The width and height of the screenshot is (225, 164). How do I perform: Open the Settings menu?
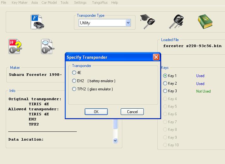click(x=80, y=3)
